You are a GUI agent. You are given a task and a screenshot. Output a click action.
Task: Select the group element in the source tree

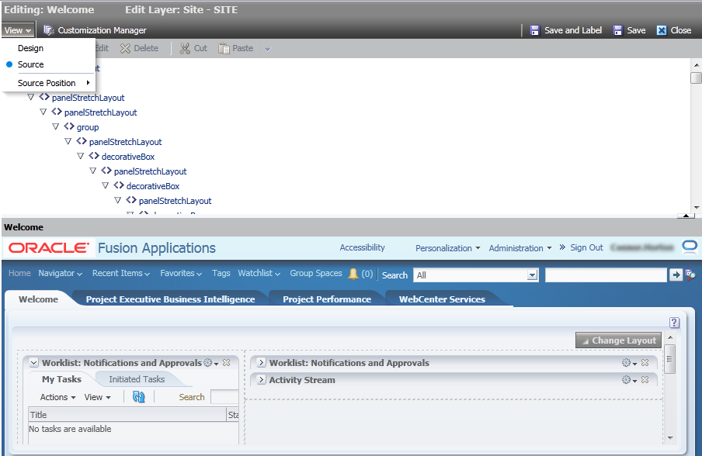88,127
